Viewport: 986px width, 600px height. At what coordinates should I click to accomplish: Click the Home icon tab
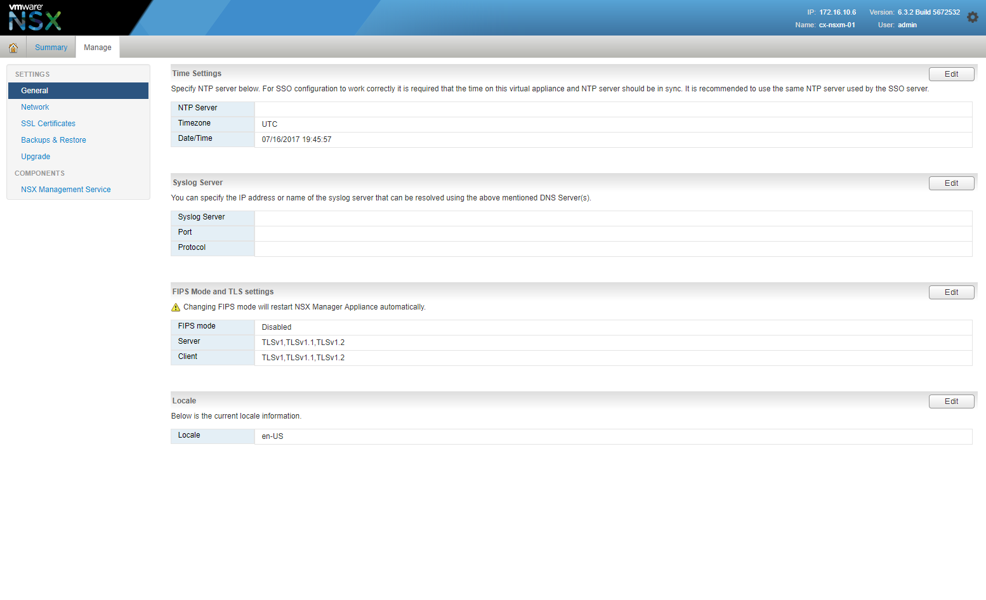tap(13, 48)
